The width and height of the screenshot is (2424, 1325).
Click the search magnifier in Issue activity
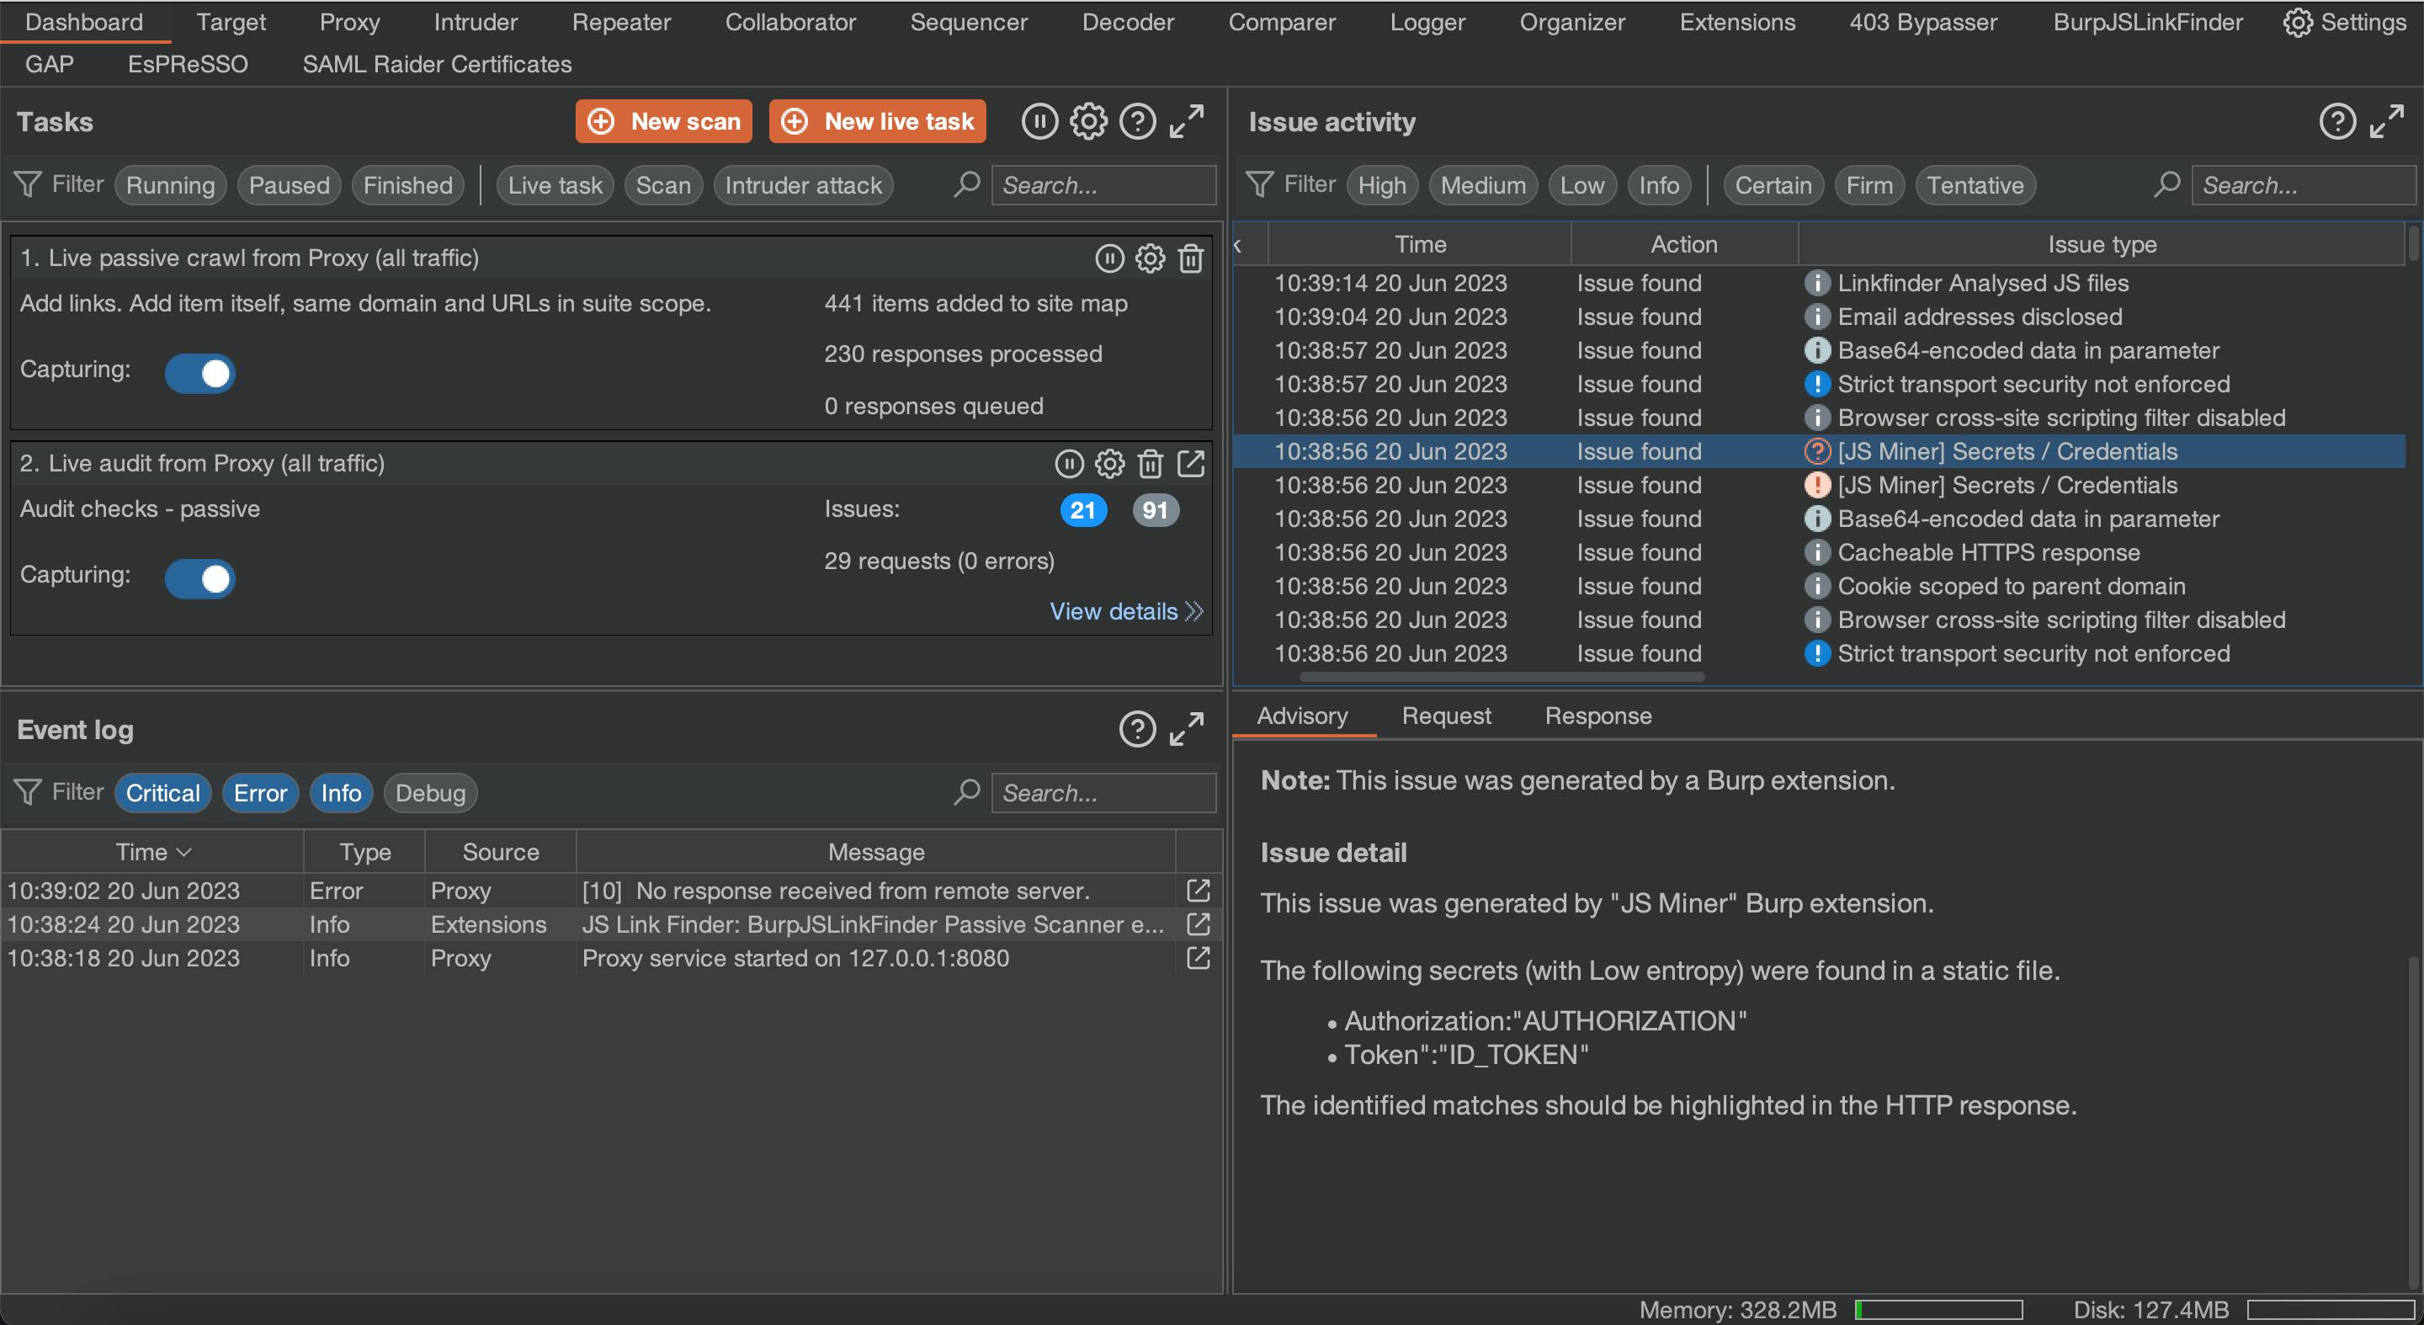[x=2166, y=184]
